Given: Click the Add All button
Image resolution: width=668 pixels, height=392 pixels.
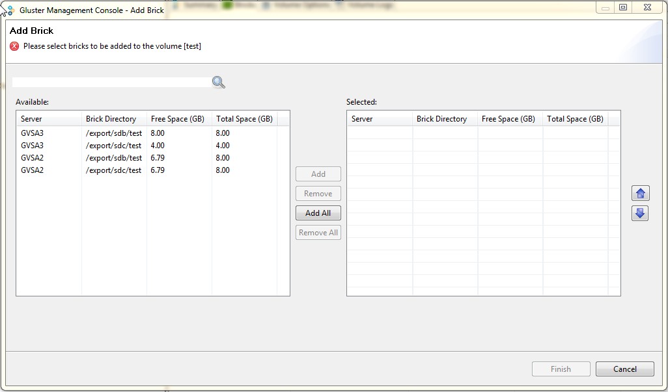Looking at the screenshot, I should click(x=318, y=213).
